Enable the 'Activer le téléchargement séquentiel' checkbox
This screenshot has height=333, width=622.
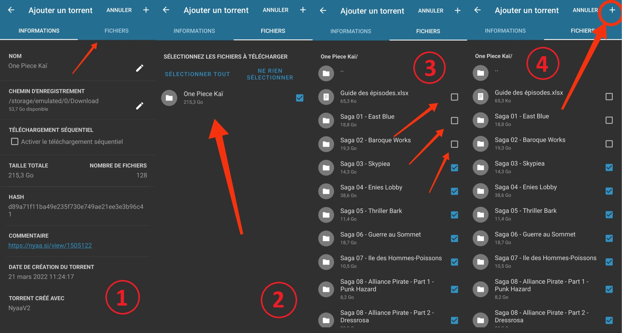pos(14,142)
